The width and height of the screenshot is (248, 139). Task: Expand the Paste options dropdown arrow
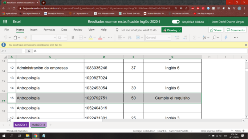point(19,38)
